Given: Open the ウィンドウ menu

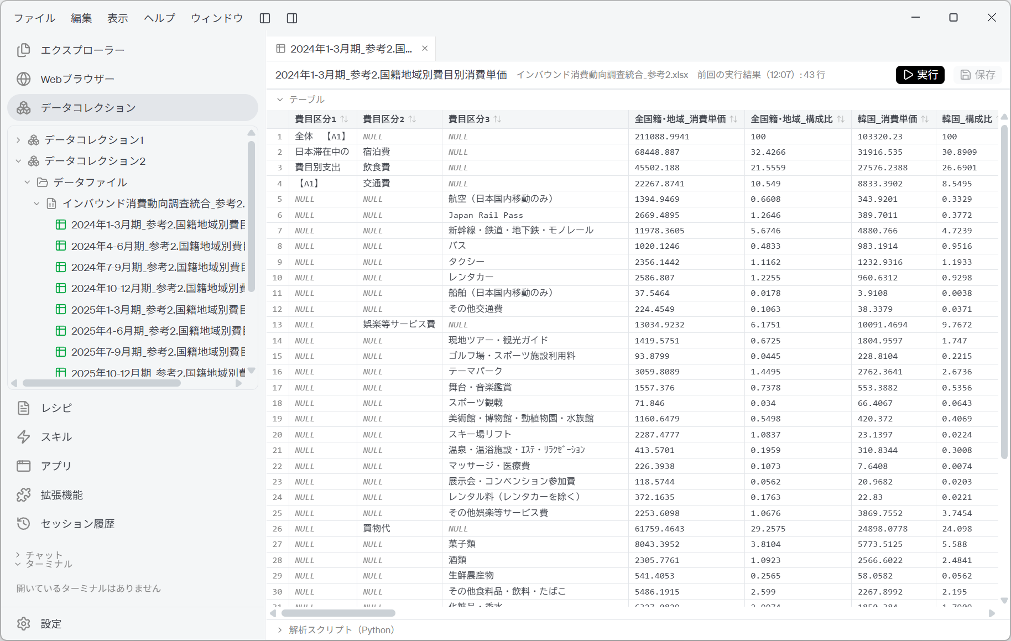Looking at the screenshot, I should point(217,18).
